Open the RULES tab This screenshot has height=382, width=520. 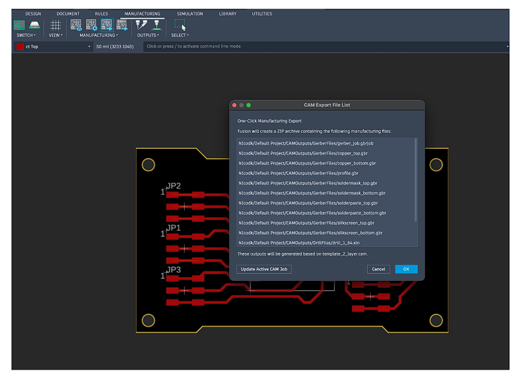pos(102,14)
